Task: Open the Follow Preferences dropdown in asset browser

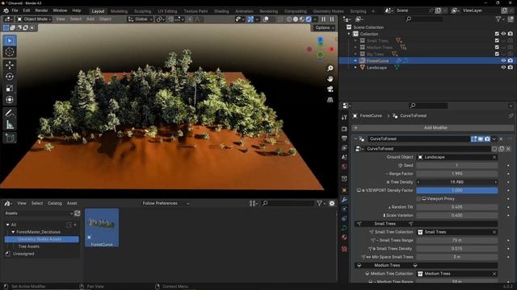Action: pyautogui.click(x=166, y=204)
